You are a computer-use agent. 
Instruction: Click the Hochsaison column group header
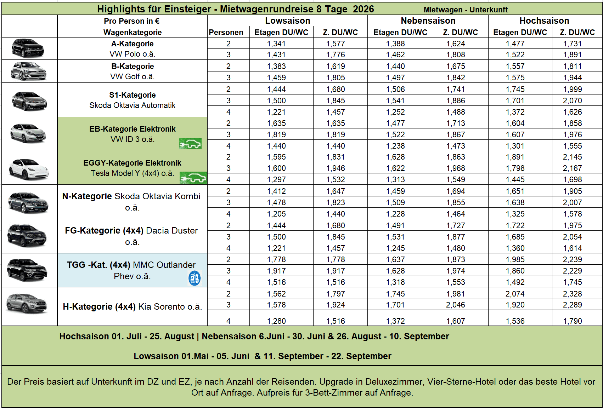[544, 21]
